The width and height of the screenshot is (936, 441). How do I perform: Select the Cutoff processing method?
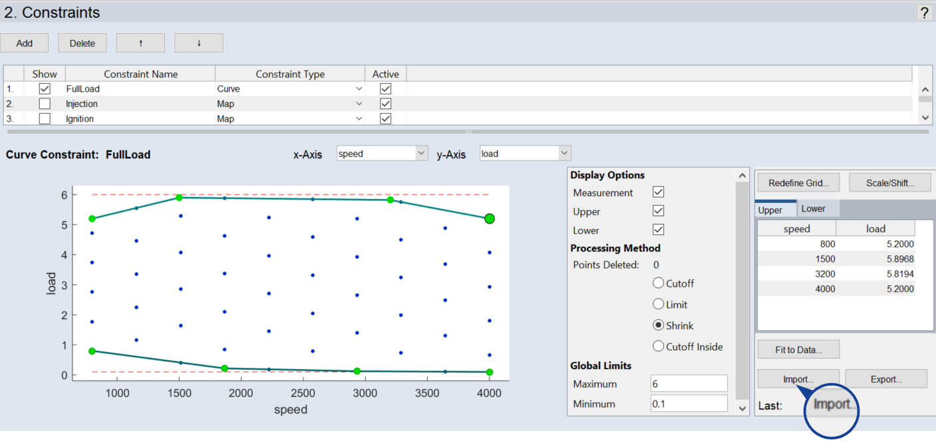[x=659, y=283]
